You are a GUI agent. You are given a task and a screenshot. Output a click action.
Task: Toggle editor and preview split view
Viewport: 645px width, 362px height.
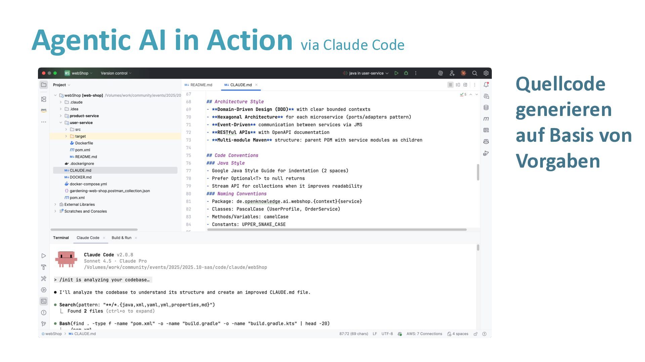pos(458,85)
